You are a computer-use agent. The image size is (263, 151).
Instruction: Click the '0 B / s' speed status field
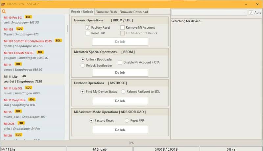point(231,149)
